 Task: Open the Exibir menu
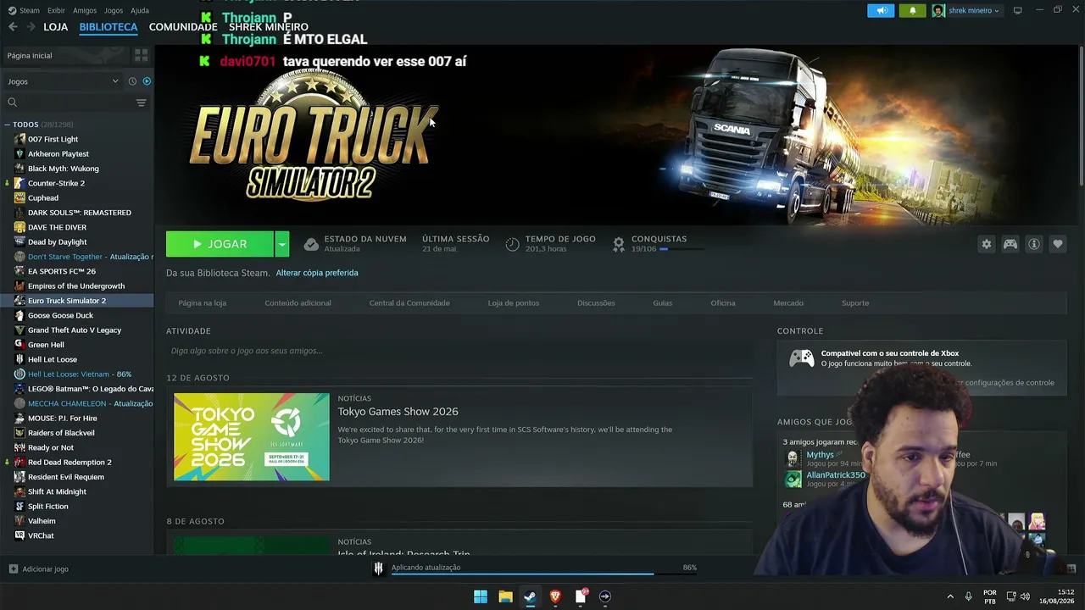point(56,10)
